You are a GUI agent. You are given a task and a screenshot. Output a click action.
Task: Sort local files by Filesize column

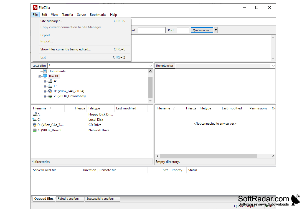click(76, 108)
